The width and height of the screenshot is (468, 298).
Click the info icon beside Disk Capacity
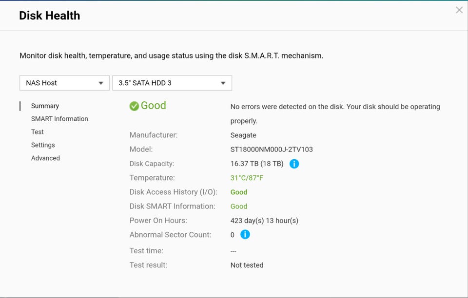(294, 164)
